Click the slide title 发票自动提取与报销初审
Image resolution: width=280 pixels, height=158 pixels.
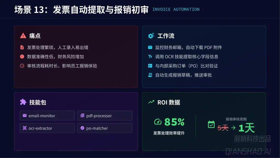(x=101, y=10)
